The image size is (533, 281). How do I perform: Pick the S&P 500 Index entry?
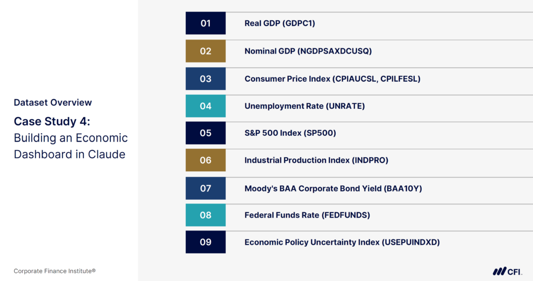[x=290, y=133]
